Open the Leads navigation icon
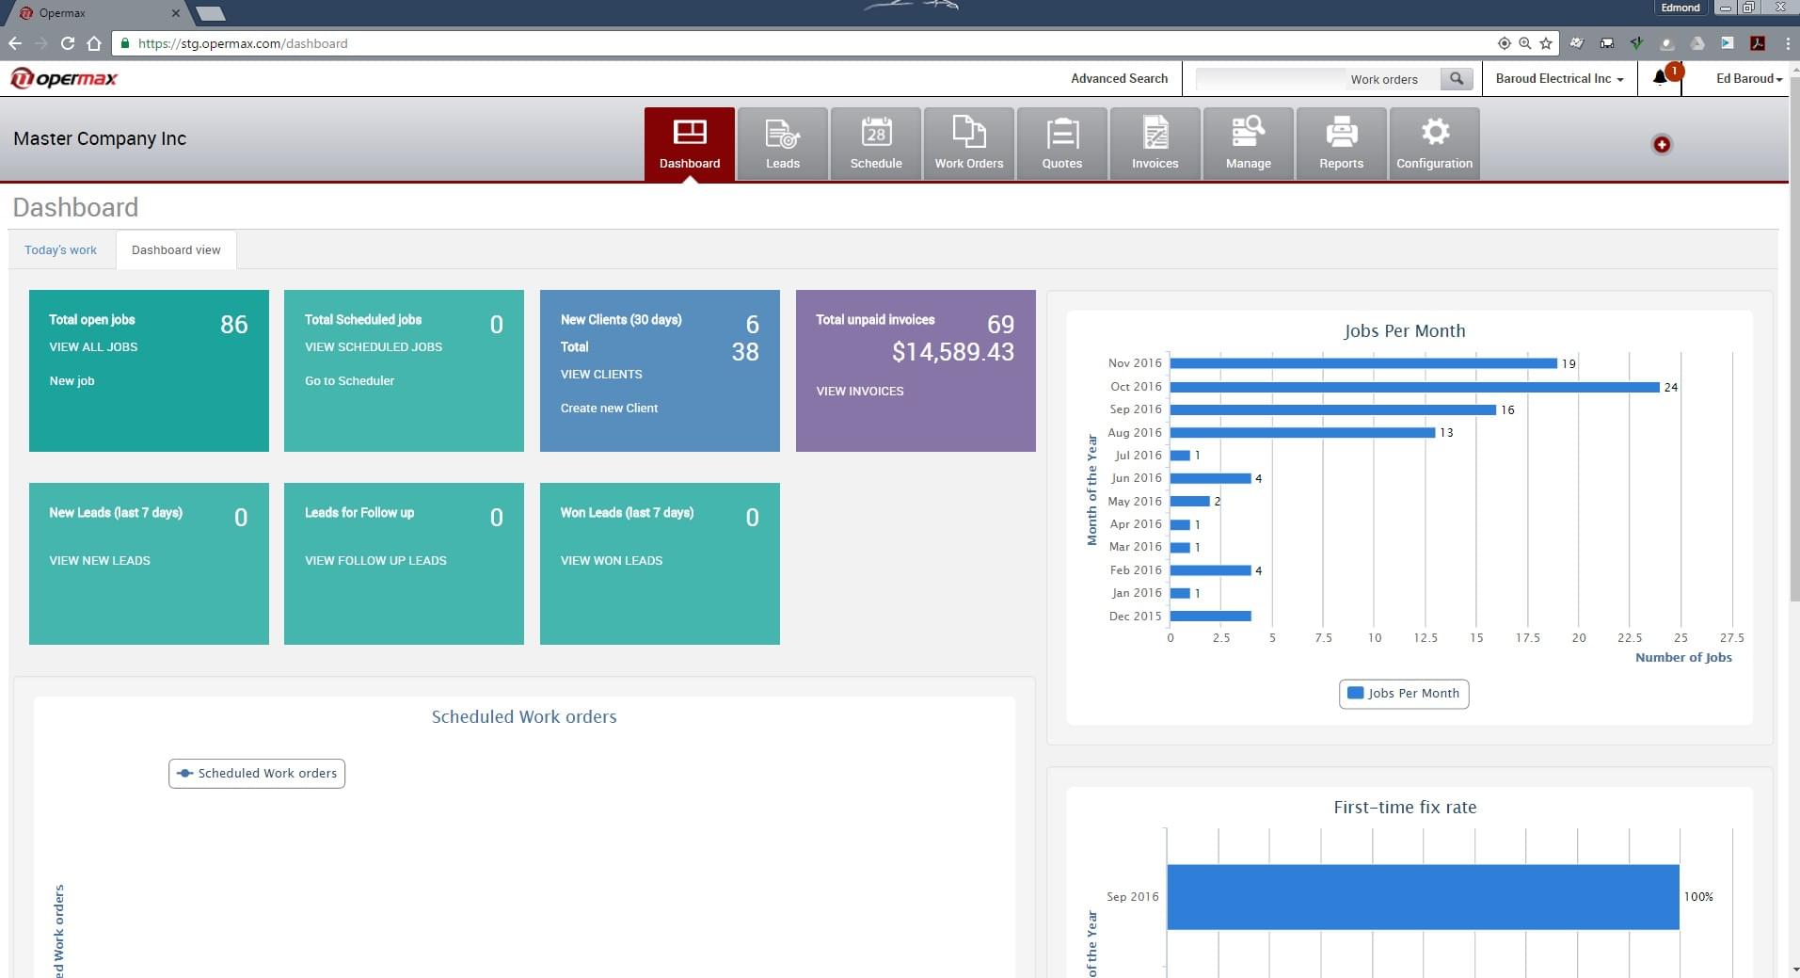The image size is (1800, 978). 782,143
